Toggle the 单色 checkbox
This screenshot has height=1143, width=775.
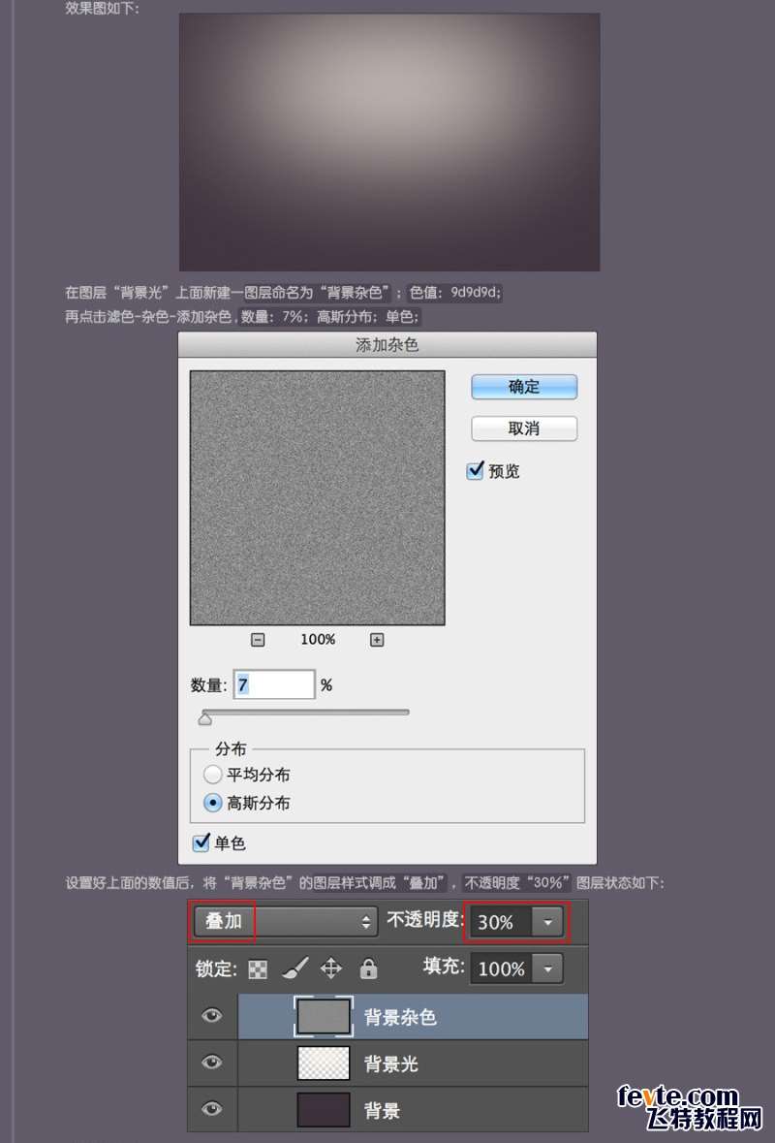[201, 842]
